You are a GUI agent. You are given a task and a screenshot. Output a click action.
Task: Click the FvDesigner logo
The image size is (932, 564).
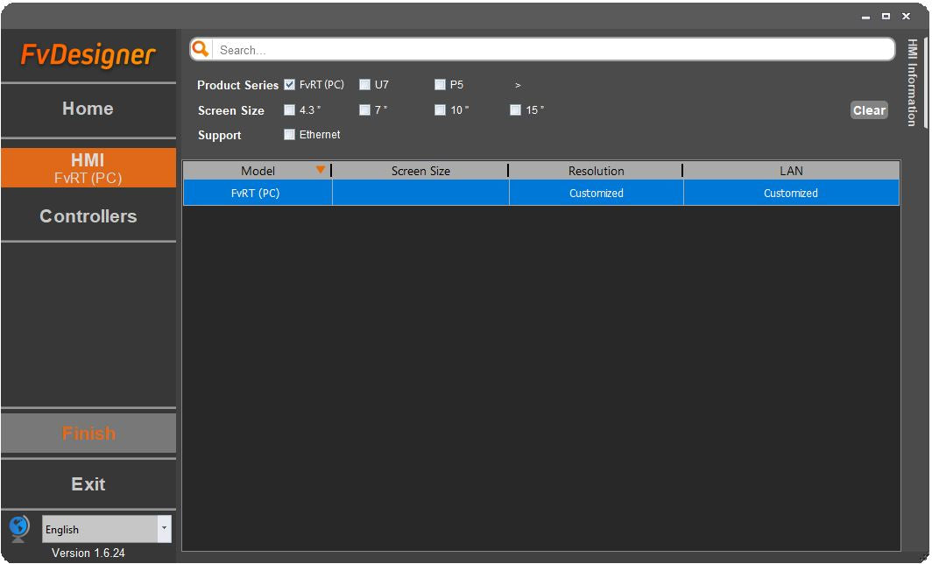click(88, 54)
